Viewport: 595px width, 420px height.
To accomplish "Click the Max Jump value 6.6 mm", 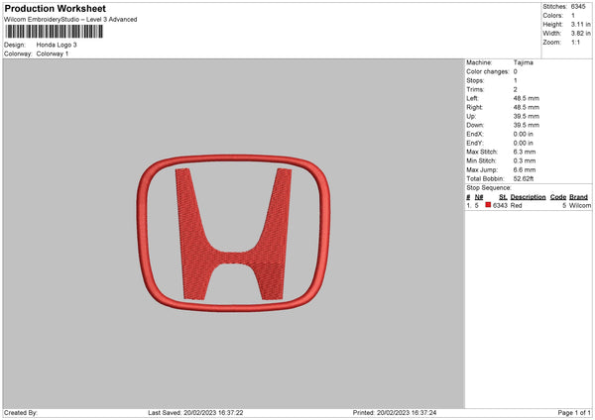I will click(525, 169).
